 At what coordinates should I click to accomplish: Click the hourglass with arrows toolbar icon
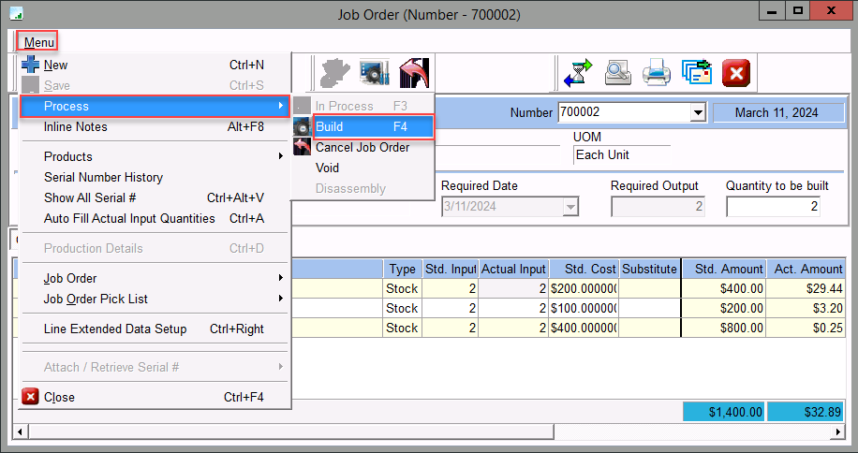click(580, 72)
